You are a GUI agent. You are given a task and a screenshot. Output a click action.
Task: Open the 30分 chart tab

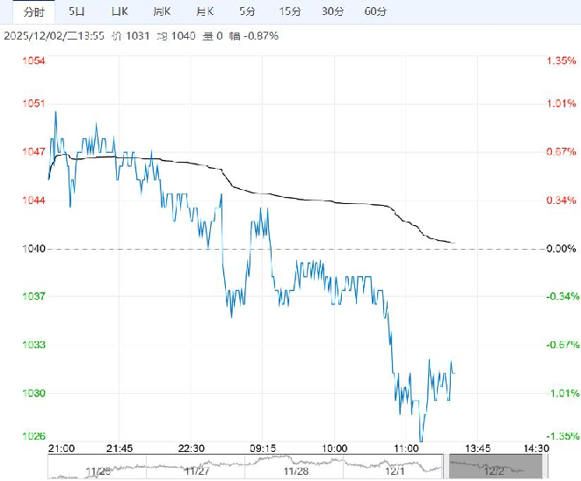(x=332, y=11)
